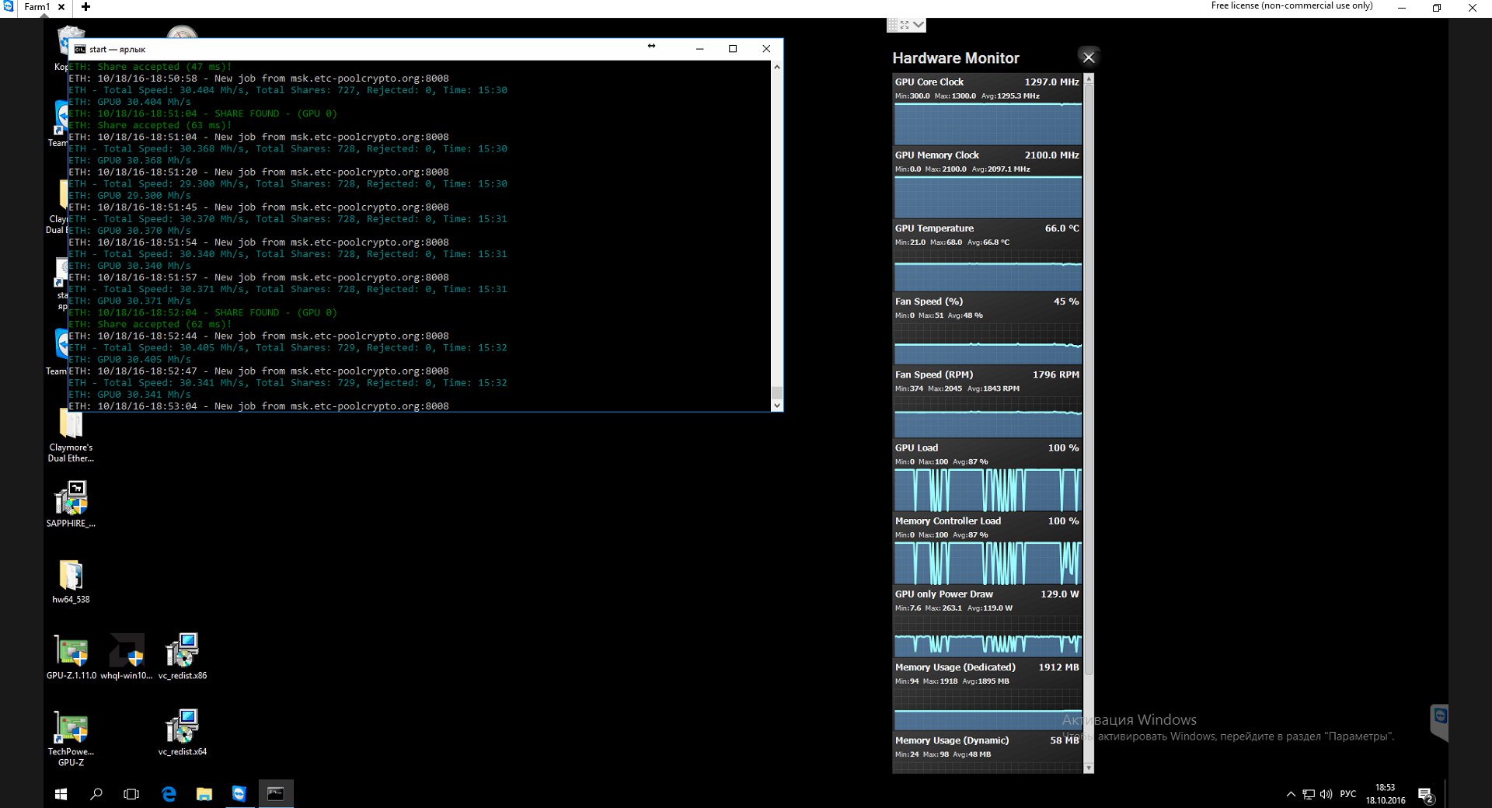Select the GPU Temperature graph

(x=987, y=270)
